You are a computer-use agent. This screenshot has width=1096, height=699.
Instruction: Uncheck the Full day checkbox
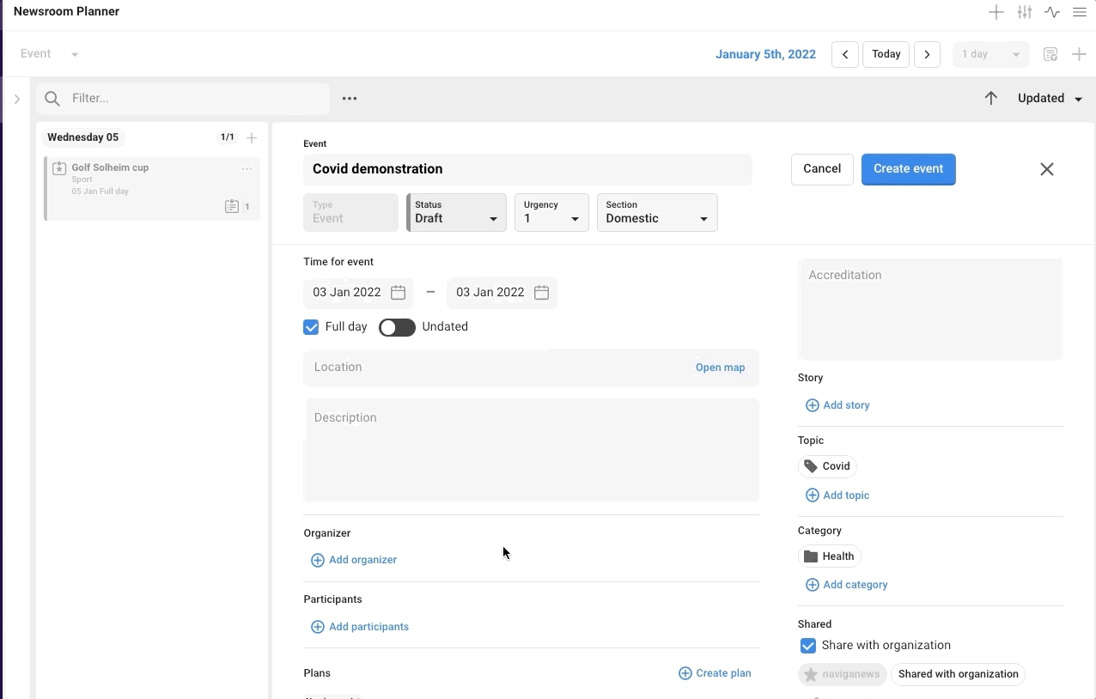[x=311, y=327]
